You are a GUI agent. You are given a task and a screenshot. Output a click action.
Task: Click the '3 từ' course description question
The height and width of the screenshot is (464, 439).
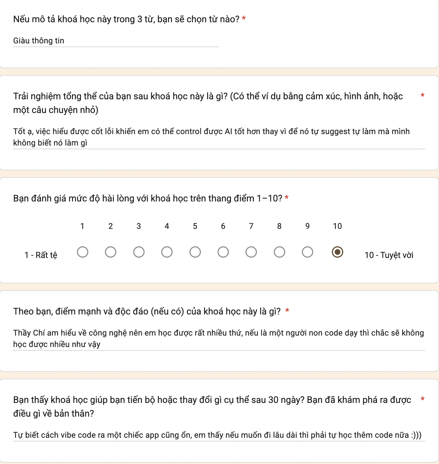pyautogui.click(x=126, y=19)
